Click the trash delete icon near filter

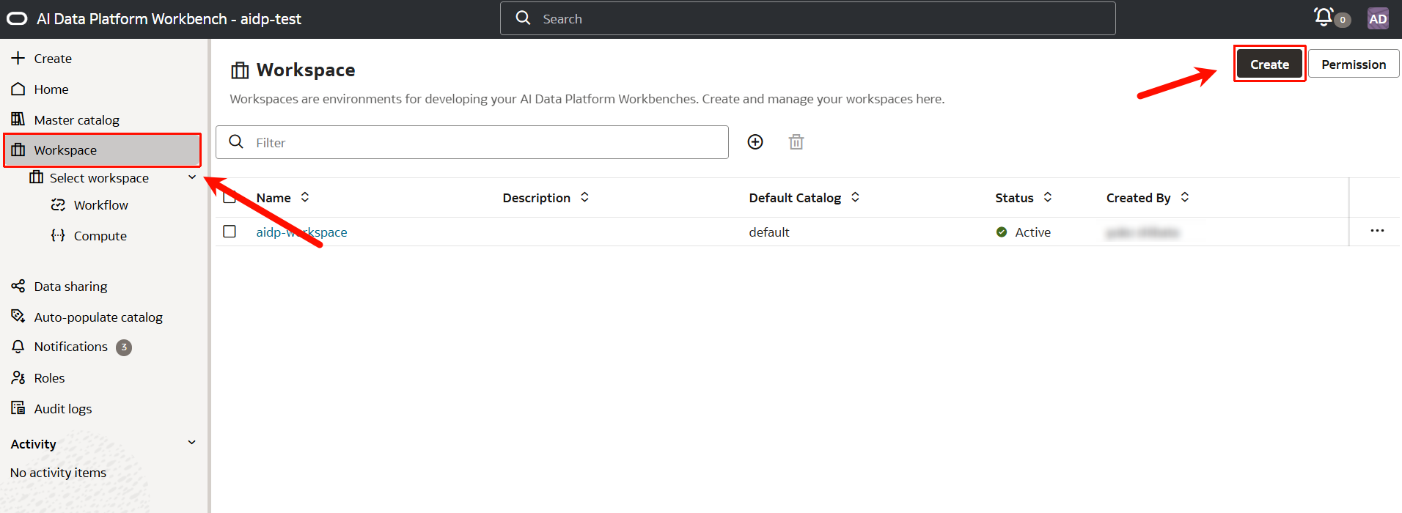796,142
